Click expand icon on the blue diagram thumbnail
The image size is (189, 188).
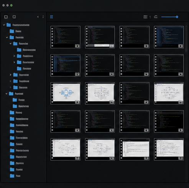click(77, 102)
